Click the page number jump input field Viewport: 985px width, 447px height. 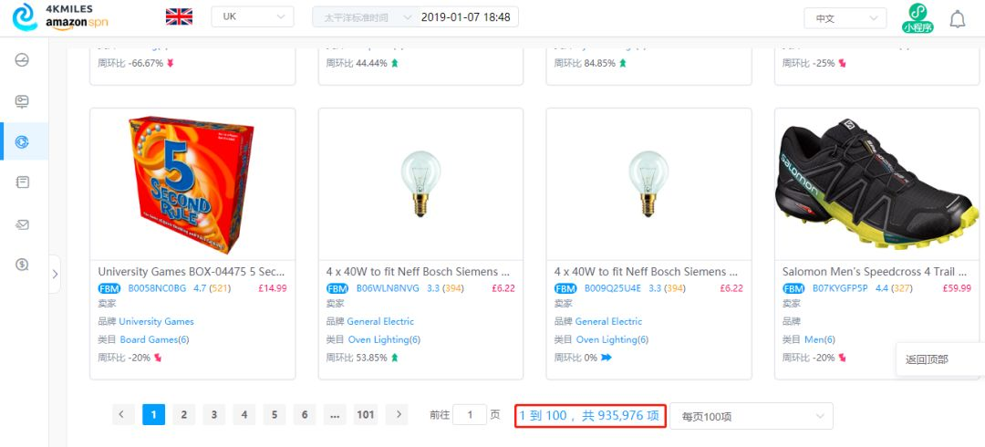[x=470, y=414]
